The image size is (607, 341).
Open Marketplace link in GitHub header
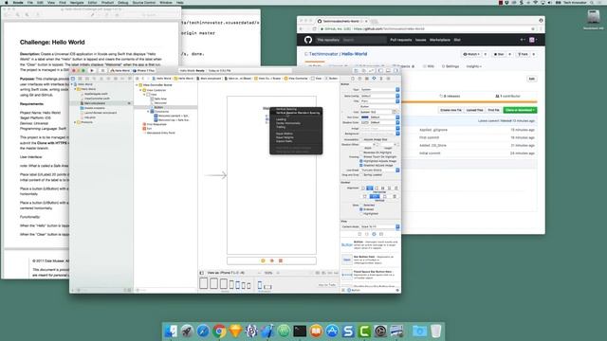click(440, 40)
